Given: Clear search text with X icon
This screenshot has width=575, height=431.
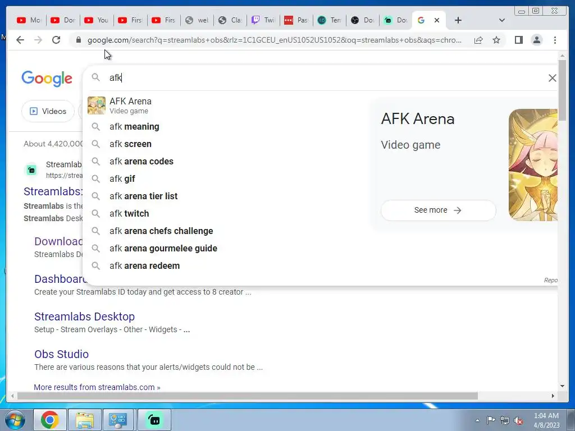Looking at the screenshot, I should pos(553,77).
